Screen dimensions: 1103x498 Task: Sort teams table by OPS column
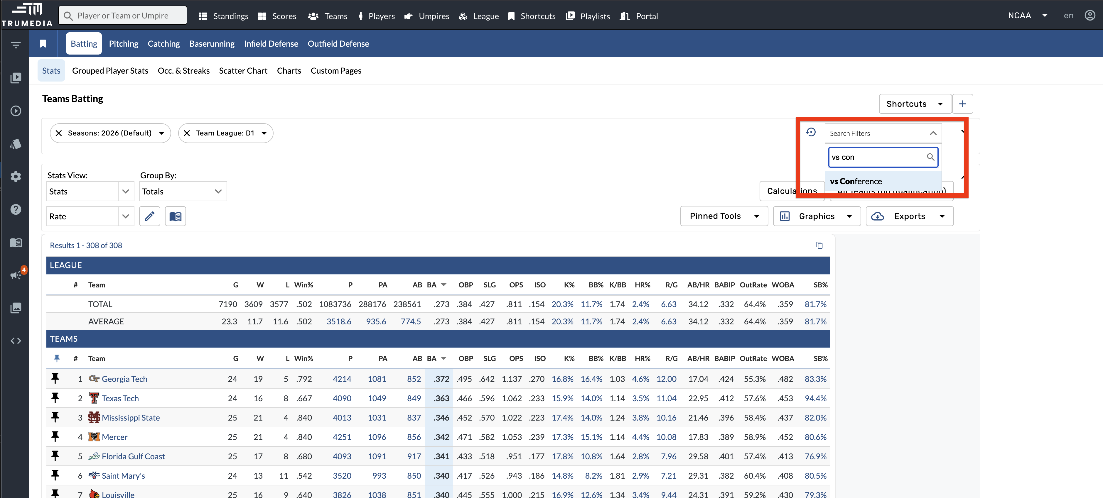[x=516, y=358]
